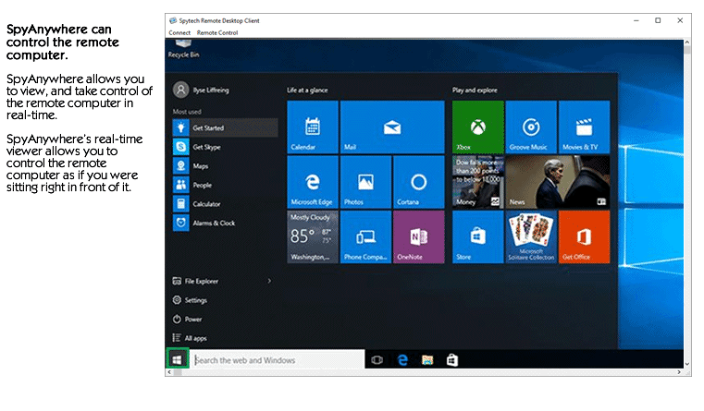704x411 pixels.
Task: Minimize the Remote Desktop Client window
Action: click(636, 20)
